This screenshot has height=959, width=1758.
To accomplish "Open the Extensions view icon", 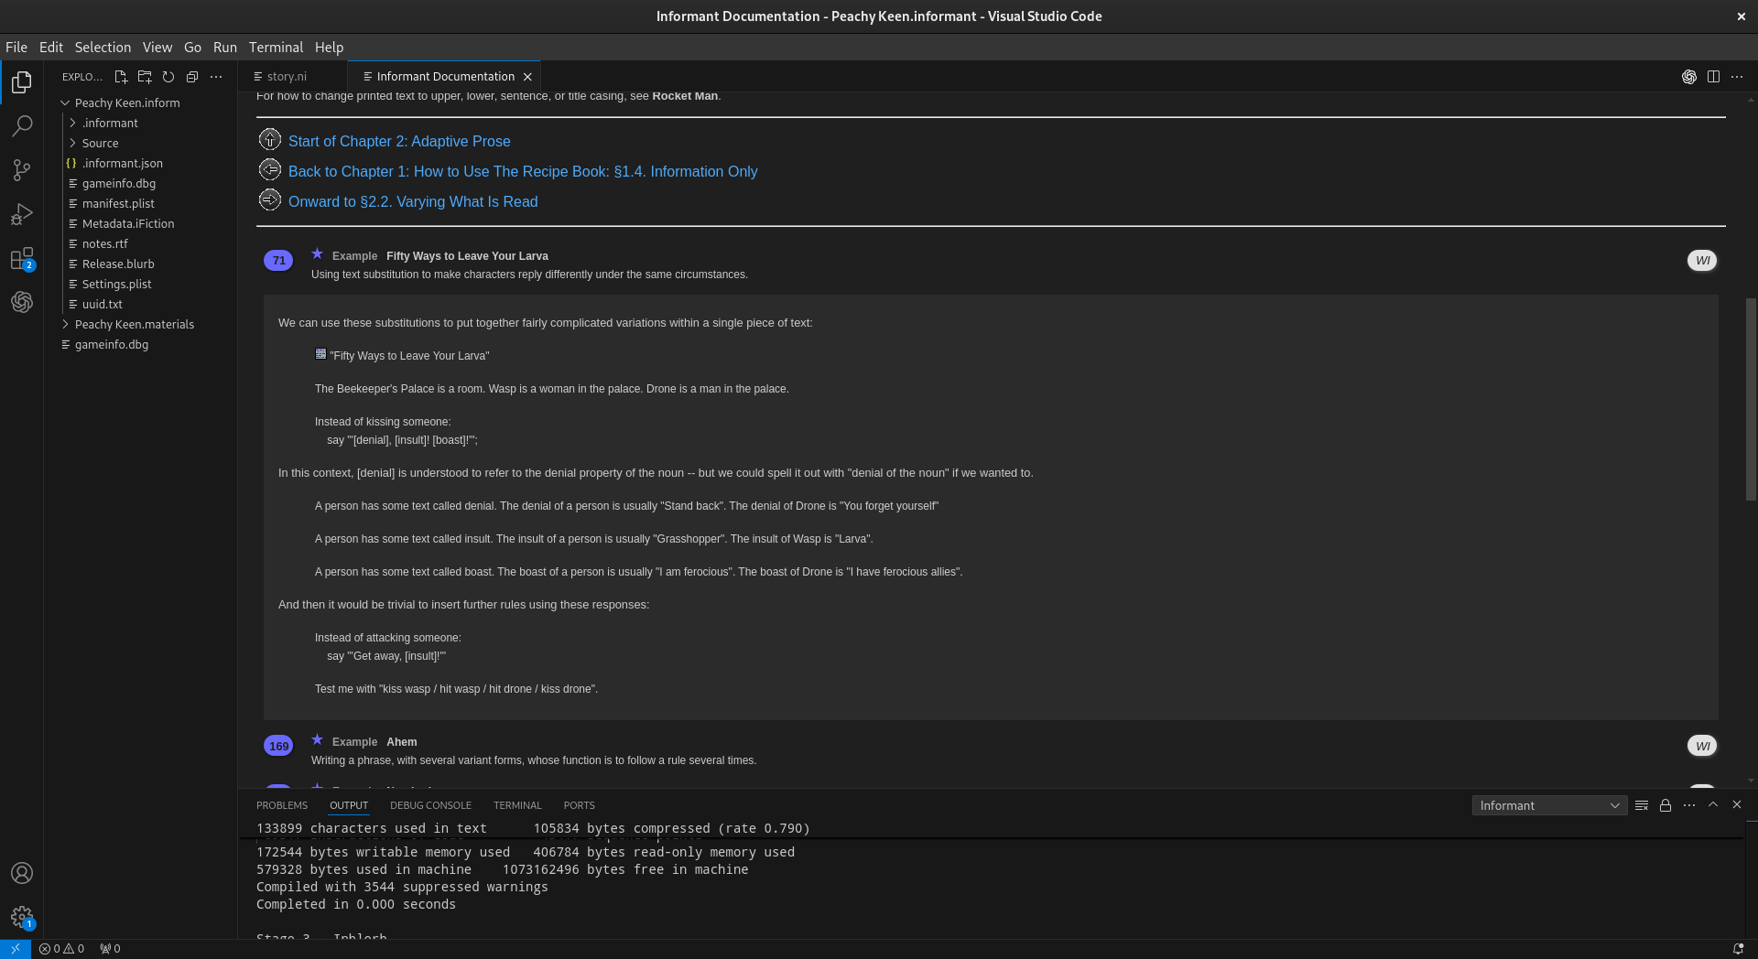I will point(22,258).
